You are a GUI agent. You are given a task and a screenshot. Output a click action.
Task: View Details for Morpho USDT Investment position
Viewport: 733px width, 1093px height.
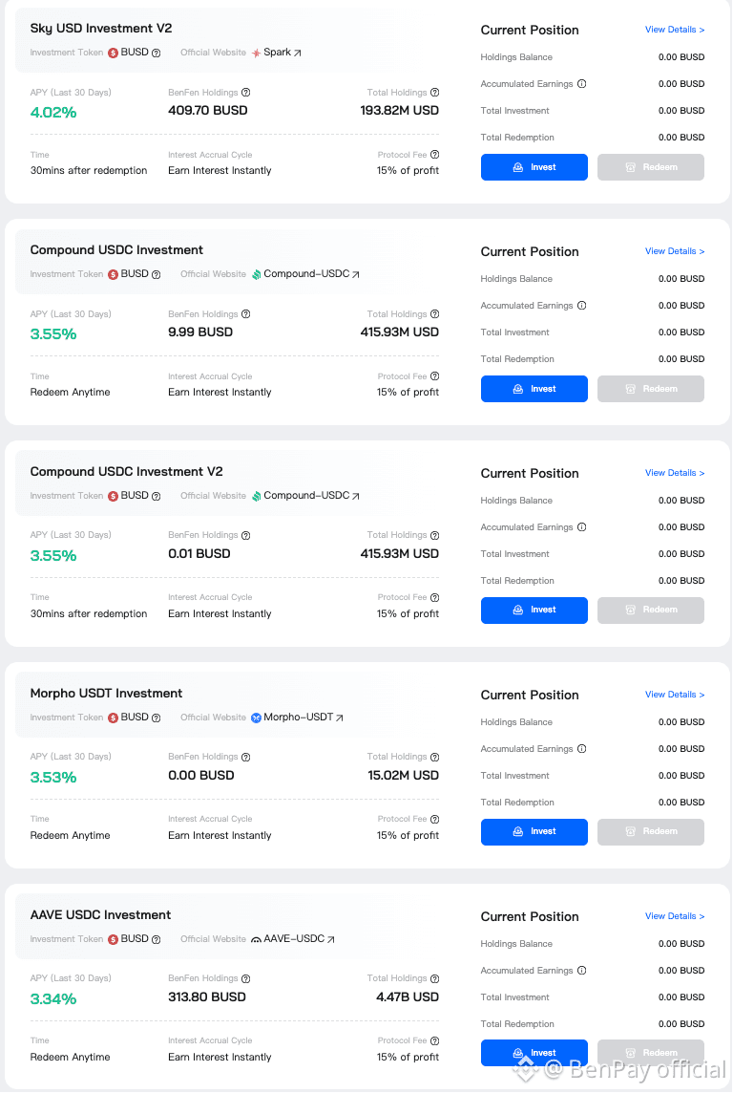[675, 695]
